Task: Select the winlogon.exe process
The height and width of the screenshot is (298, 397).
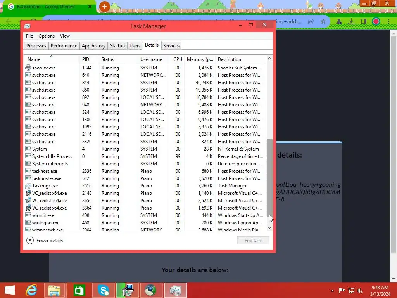Action: tap(145, 222)
